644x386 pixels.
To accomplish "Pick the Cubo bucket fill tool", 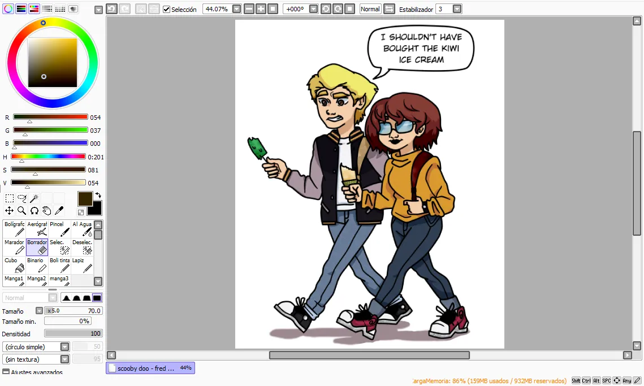I will click(x=14, y=265).
